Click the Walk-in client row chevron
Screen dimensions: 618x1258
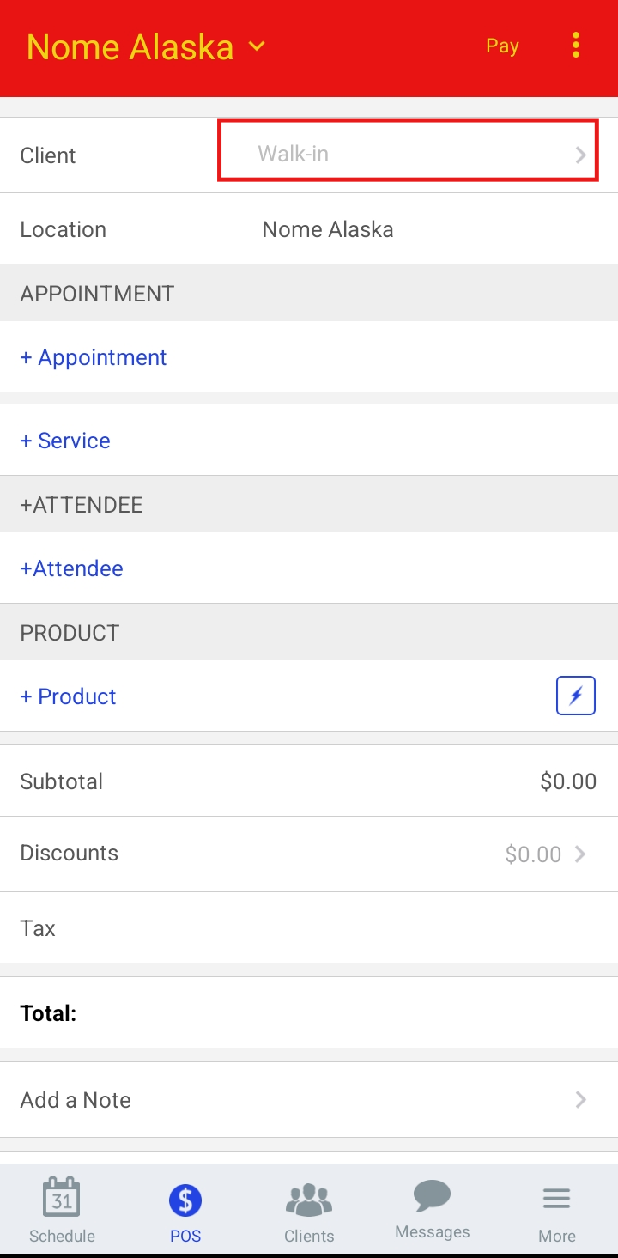581,155
